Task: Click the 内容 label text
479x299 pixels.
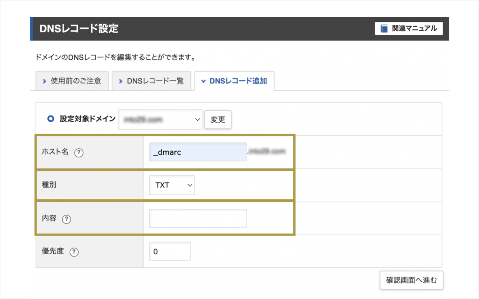Action: tap(49, 218)
